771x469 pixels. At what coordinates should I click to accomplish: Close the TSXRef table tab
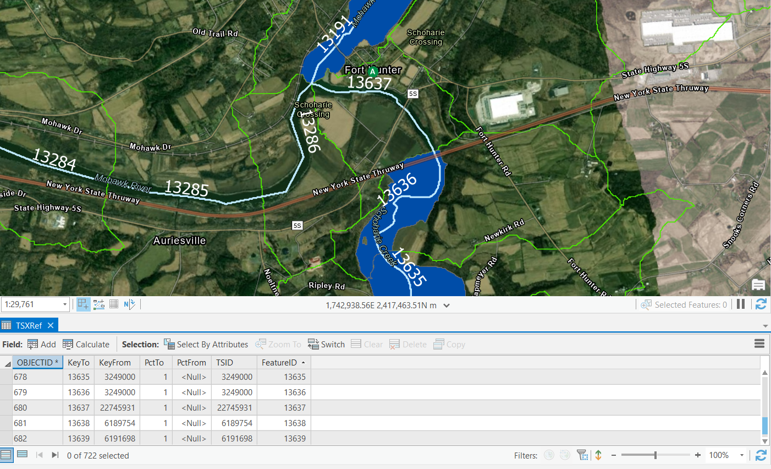[x=51, y=325]
